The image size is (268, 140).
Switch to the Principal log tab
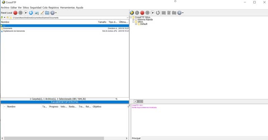pos(136,138)
